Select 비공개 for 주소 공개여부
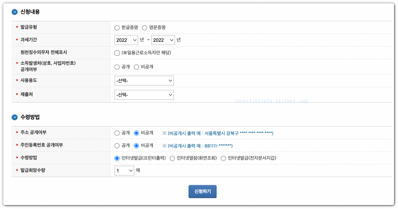398x209 pixels. pyautogui.click(x=136, y=133)
